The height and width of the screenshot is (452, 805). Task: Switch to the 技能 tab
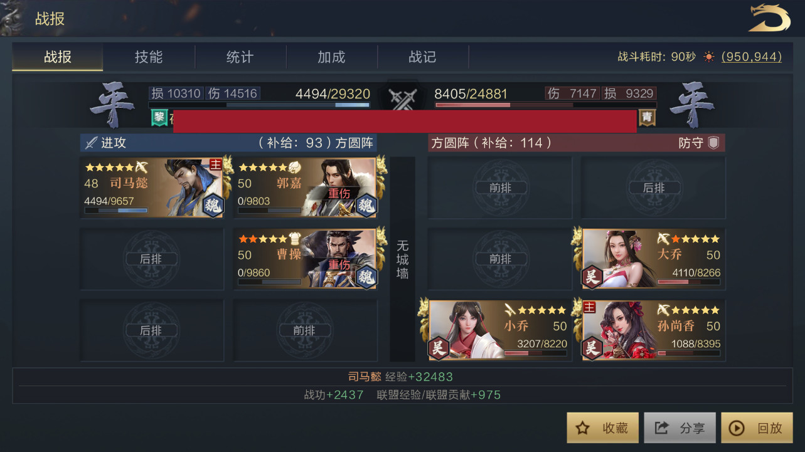click(x=149, y=57)
